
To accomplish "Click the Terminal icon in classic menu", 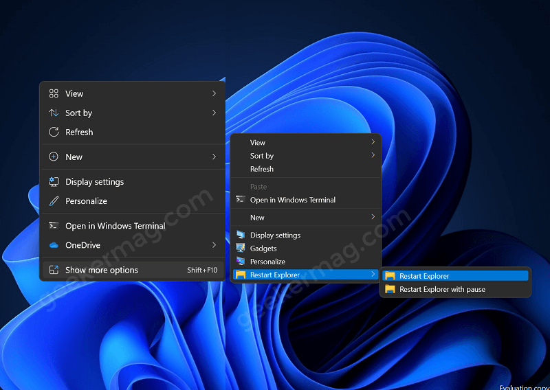I will pos(241,199).
